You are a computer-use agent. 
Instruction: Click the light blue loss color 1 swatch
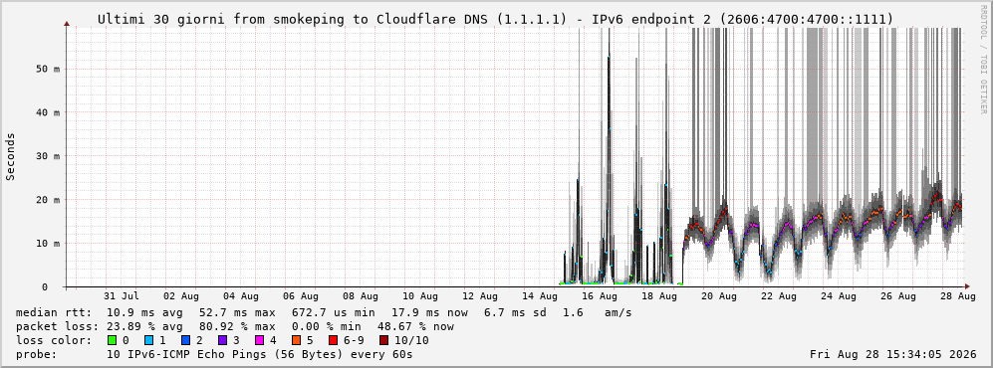pos(148,340)
